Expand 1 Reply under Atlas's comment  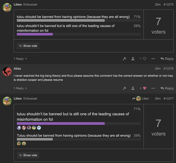(20, 88)
